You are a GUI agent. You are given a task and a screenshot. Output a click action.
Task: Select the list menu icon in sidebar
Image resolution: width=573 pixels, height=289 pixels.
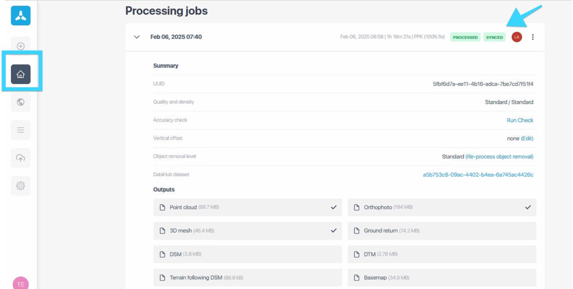tap(20, 130)
